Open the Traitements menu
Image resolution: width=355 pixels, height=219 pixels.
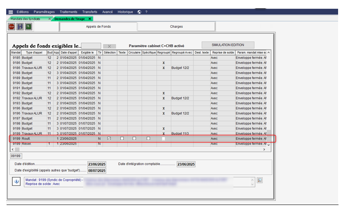click(x=68, y=12)
